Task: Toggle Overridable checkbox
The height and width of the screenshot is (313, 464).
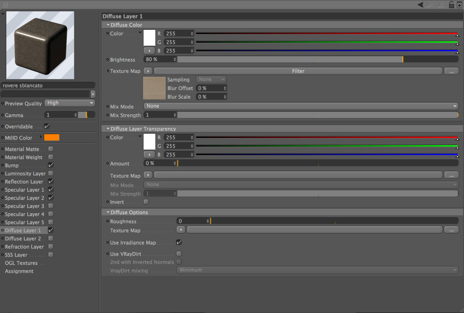Action: point(47,126)
